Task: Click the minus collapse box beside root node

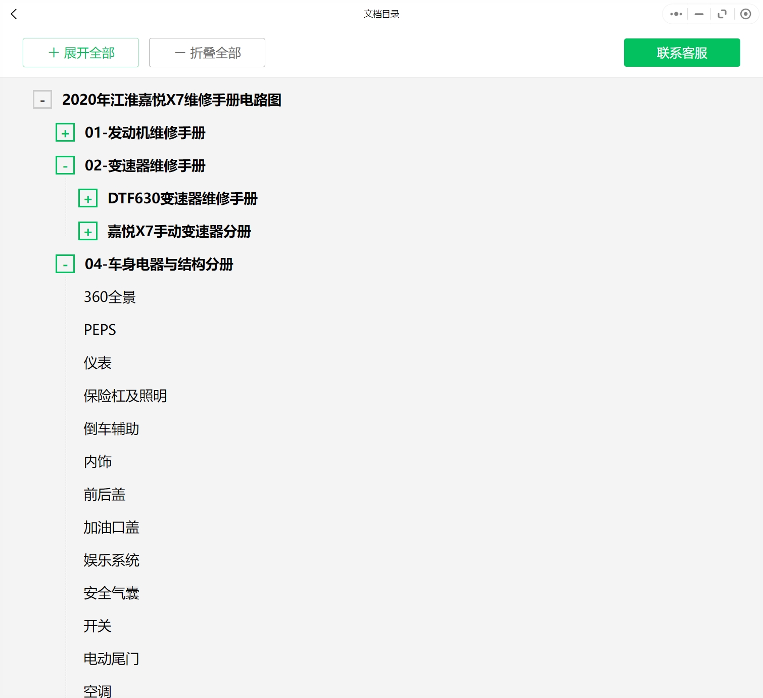Action: coord(42,100)
